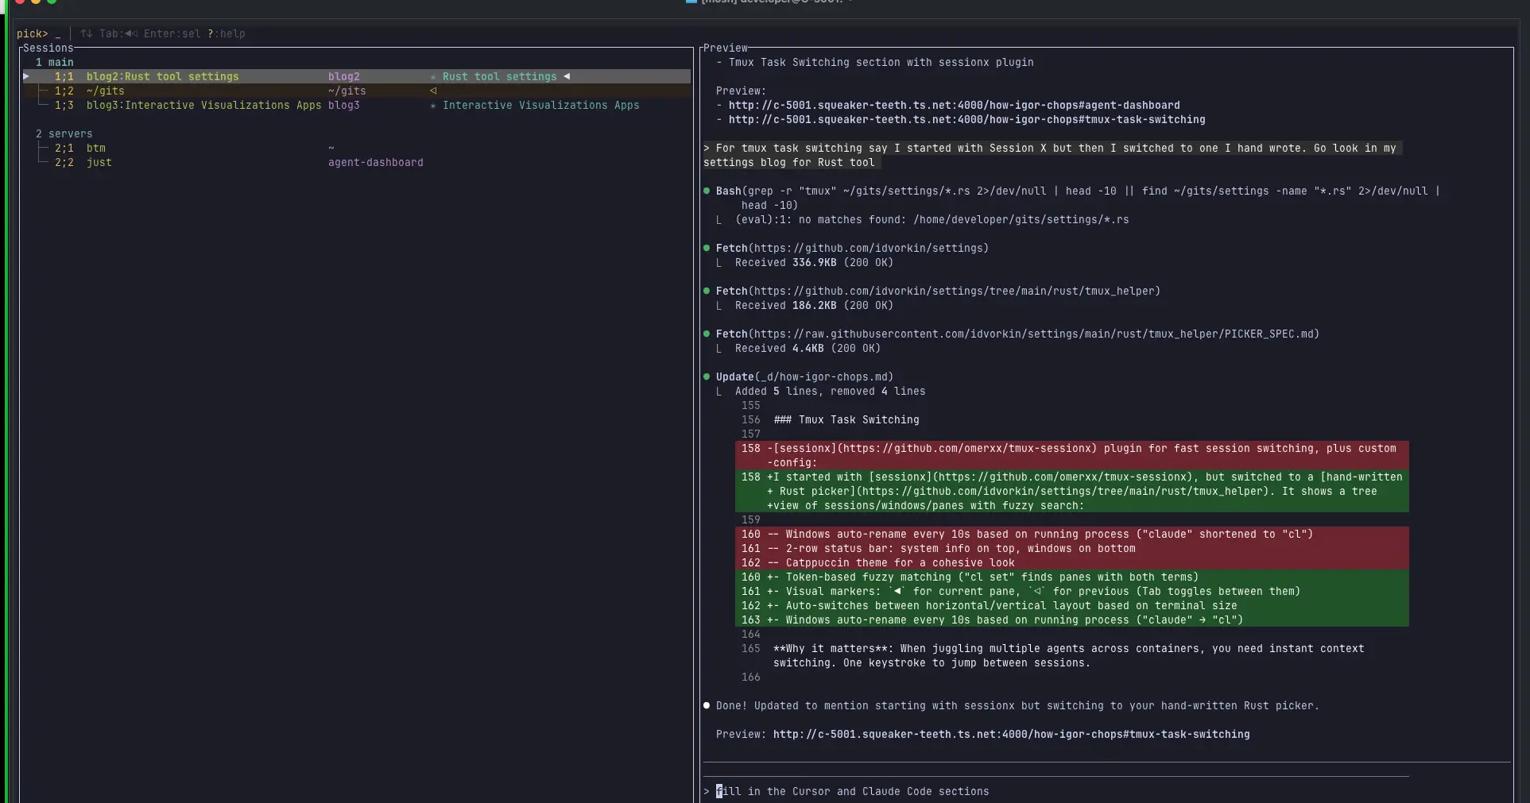Click the hollow previous-pane marker on ~/gits row
The width and height of the screenshot is (1530, 803).
coord(433,91)
